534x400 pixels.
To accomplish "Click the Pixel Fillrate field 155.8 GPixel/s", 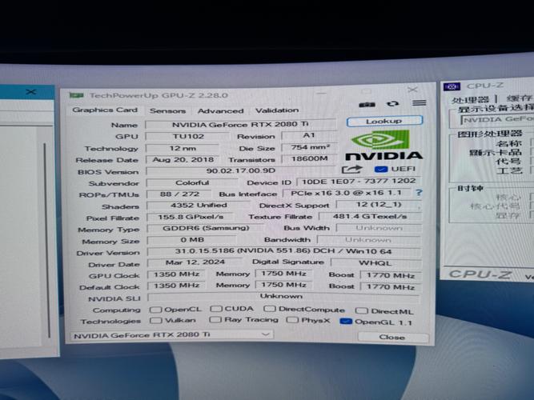I will pos(191,217).
